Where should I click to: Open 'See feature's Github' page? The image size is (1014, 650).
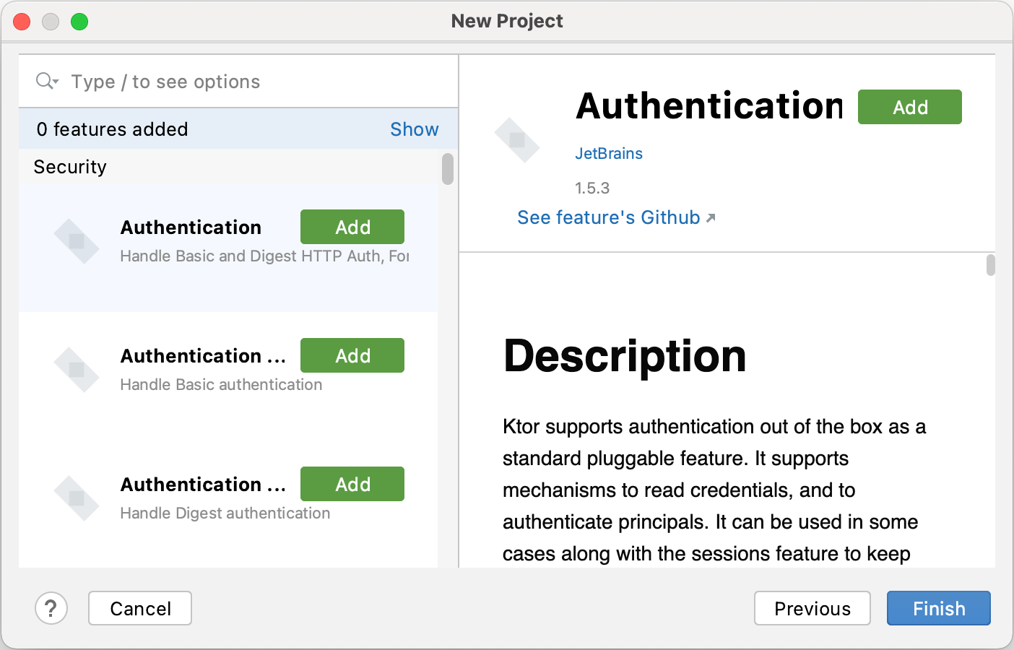(x=607, y=217)
